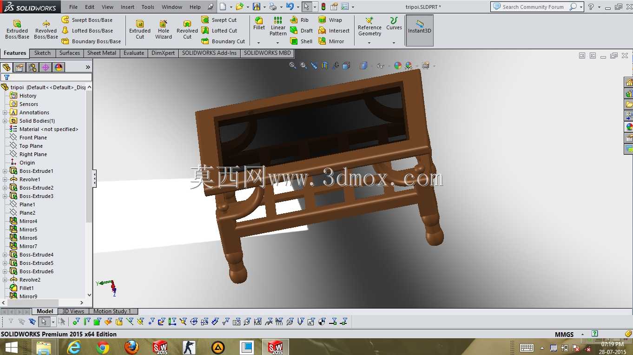Open the Hole Wizard
This screenshot has height=355, width=633.
(x=164, y=29)
